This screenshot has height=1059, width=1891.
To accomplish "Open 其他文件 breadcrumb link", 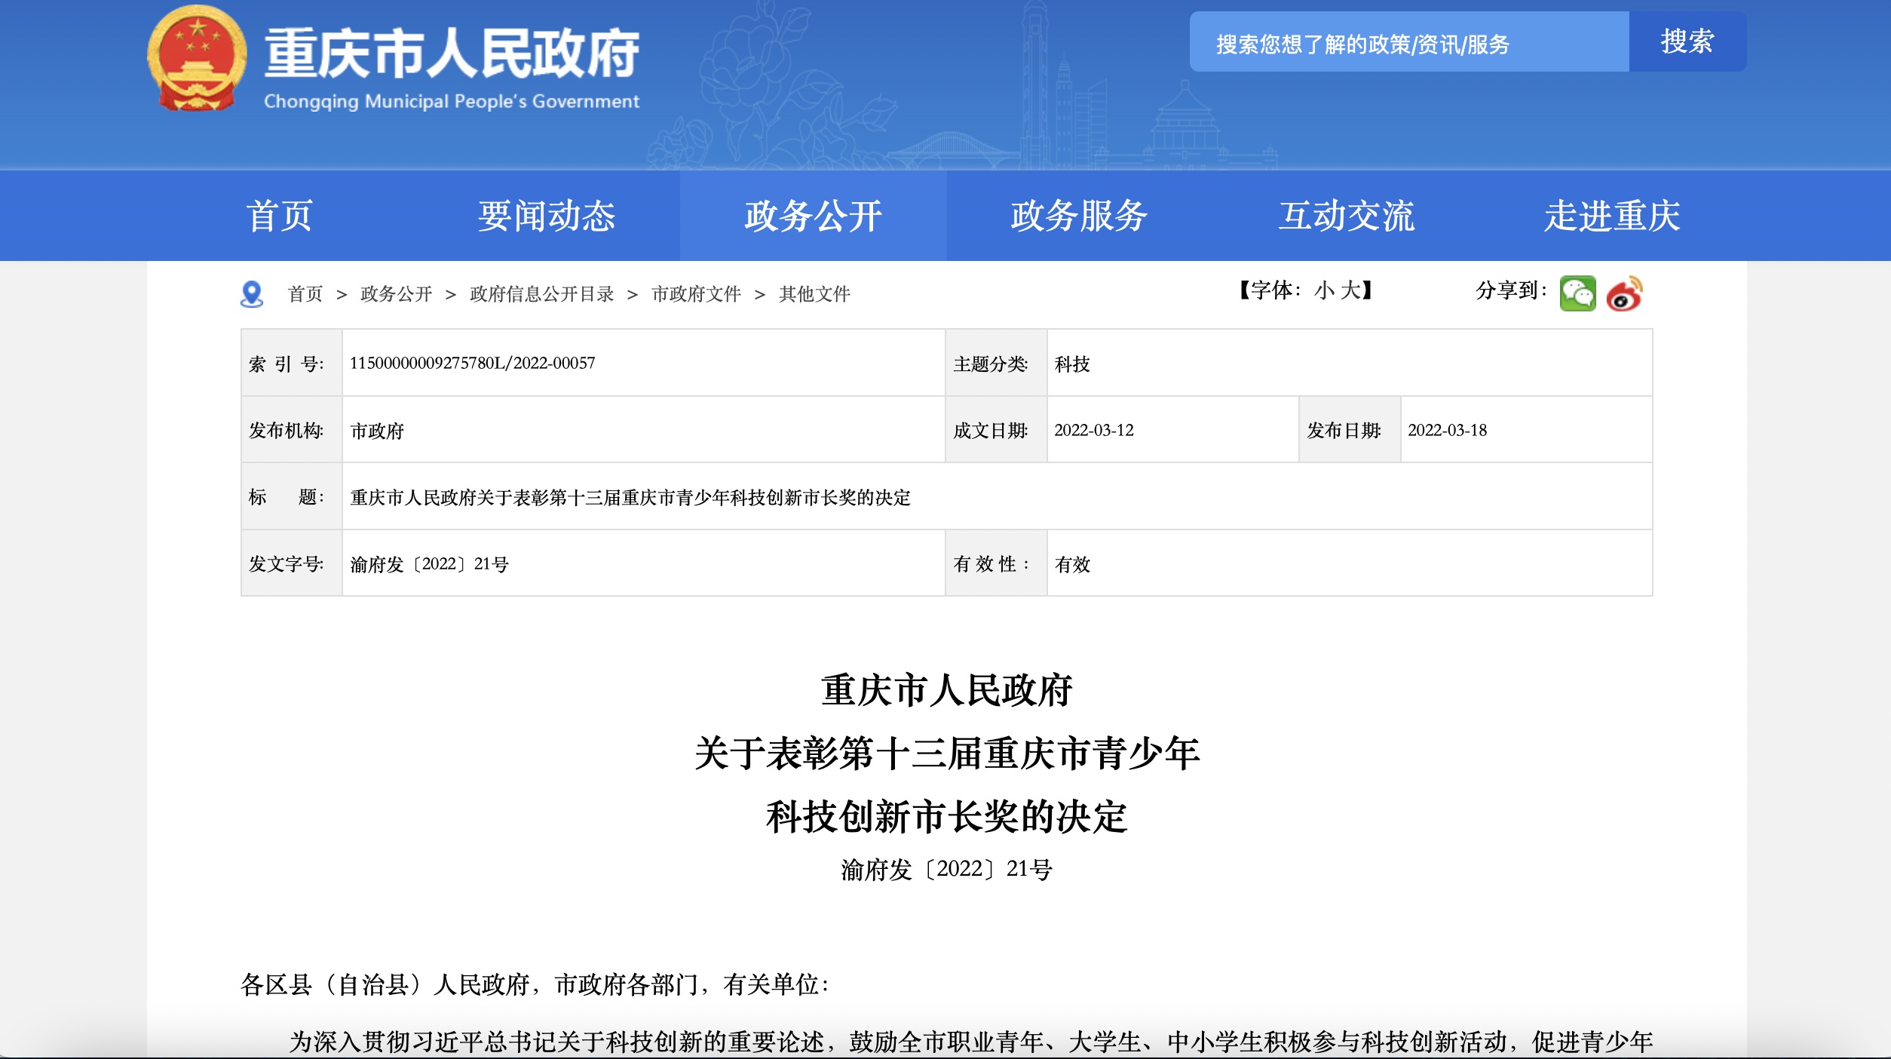I will pyautogui.click(x=814, y=294).
